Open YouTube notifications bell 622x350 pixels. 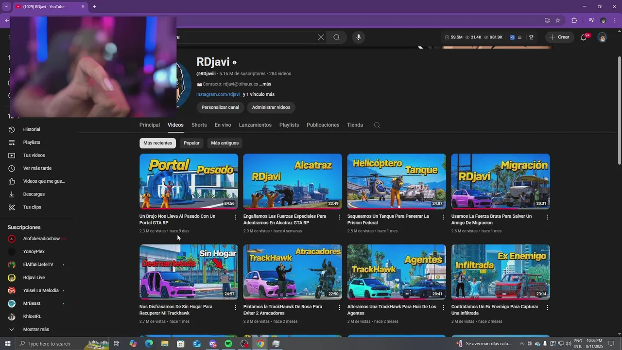[584, 37]
